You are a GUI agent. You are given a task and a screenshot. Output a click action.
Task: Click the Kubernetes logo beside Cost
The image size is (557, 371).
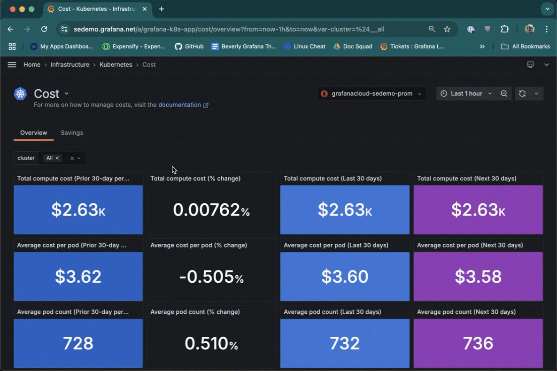pos(20,94)
